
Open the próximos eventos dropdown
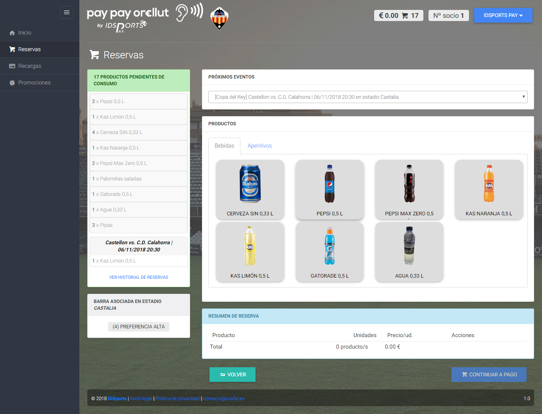(x=368, y=97)
